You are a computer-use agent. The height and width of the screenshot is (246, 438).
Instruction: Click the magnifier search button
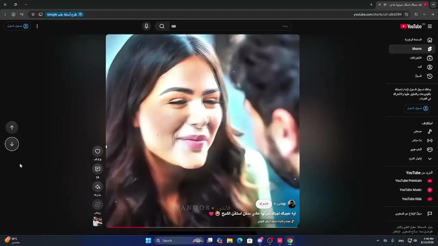[x=162, y=26]
